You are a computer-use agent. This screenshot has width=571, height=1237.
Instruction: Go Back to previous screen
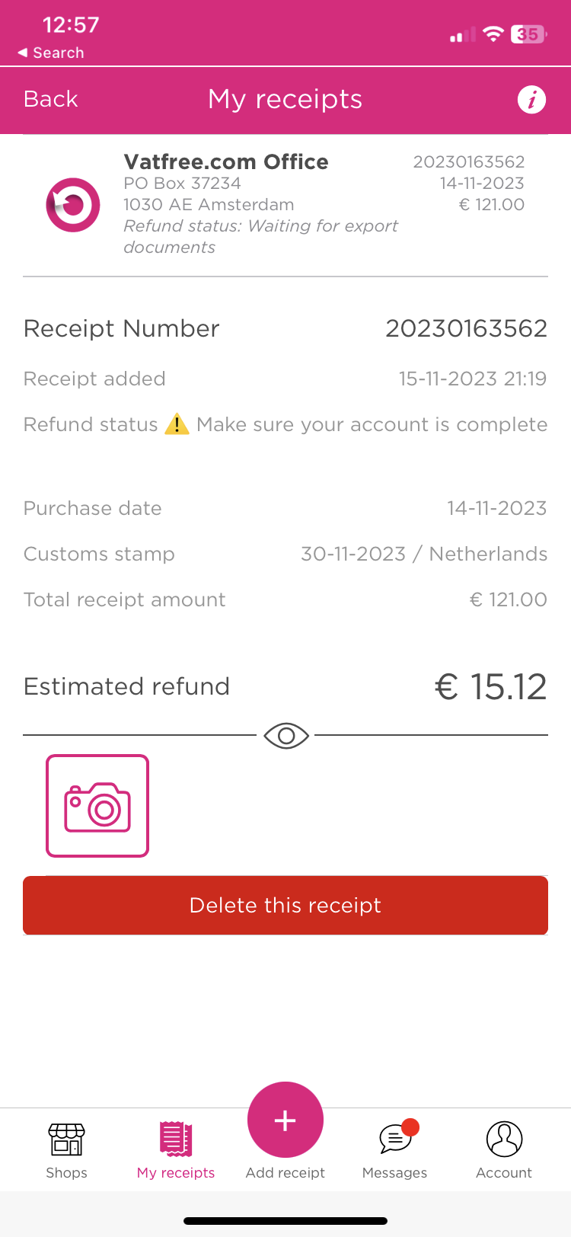pos(51,99)
